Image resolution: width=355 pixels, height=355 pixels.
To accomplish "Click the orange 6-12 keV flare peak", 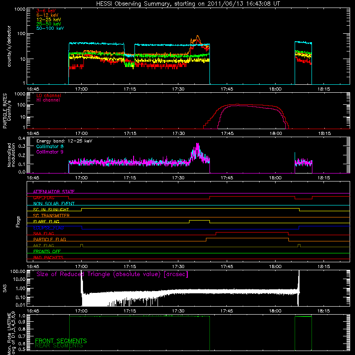I will 197,36.
